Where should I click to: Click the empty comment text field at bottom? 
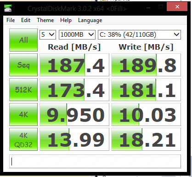pos(95,161)
